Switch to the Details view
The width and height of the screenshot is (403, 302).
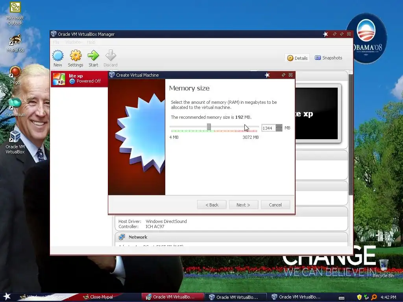pos(297,58)
